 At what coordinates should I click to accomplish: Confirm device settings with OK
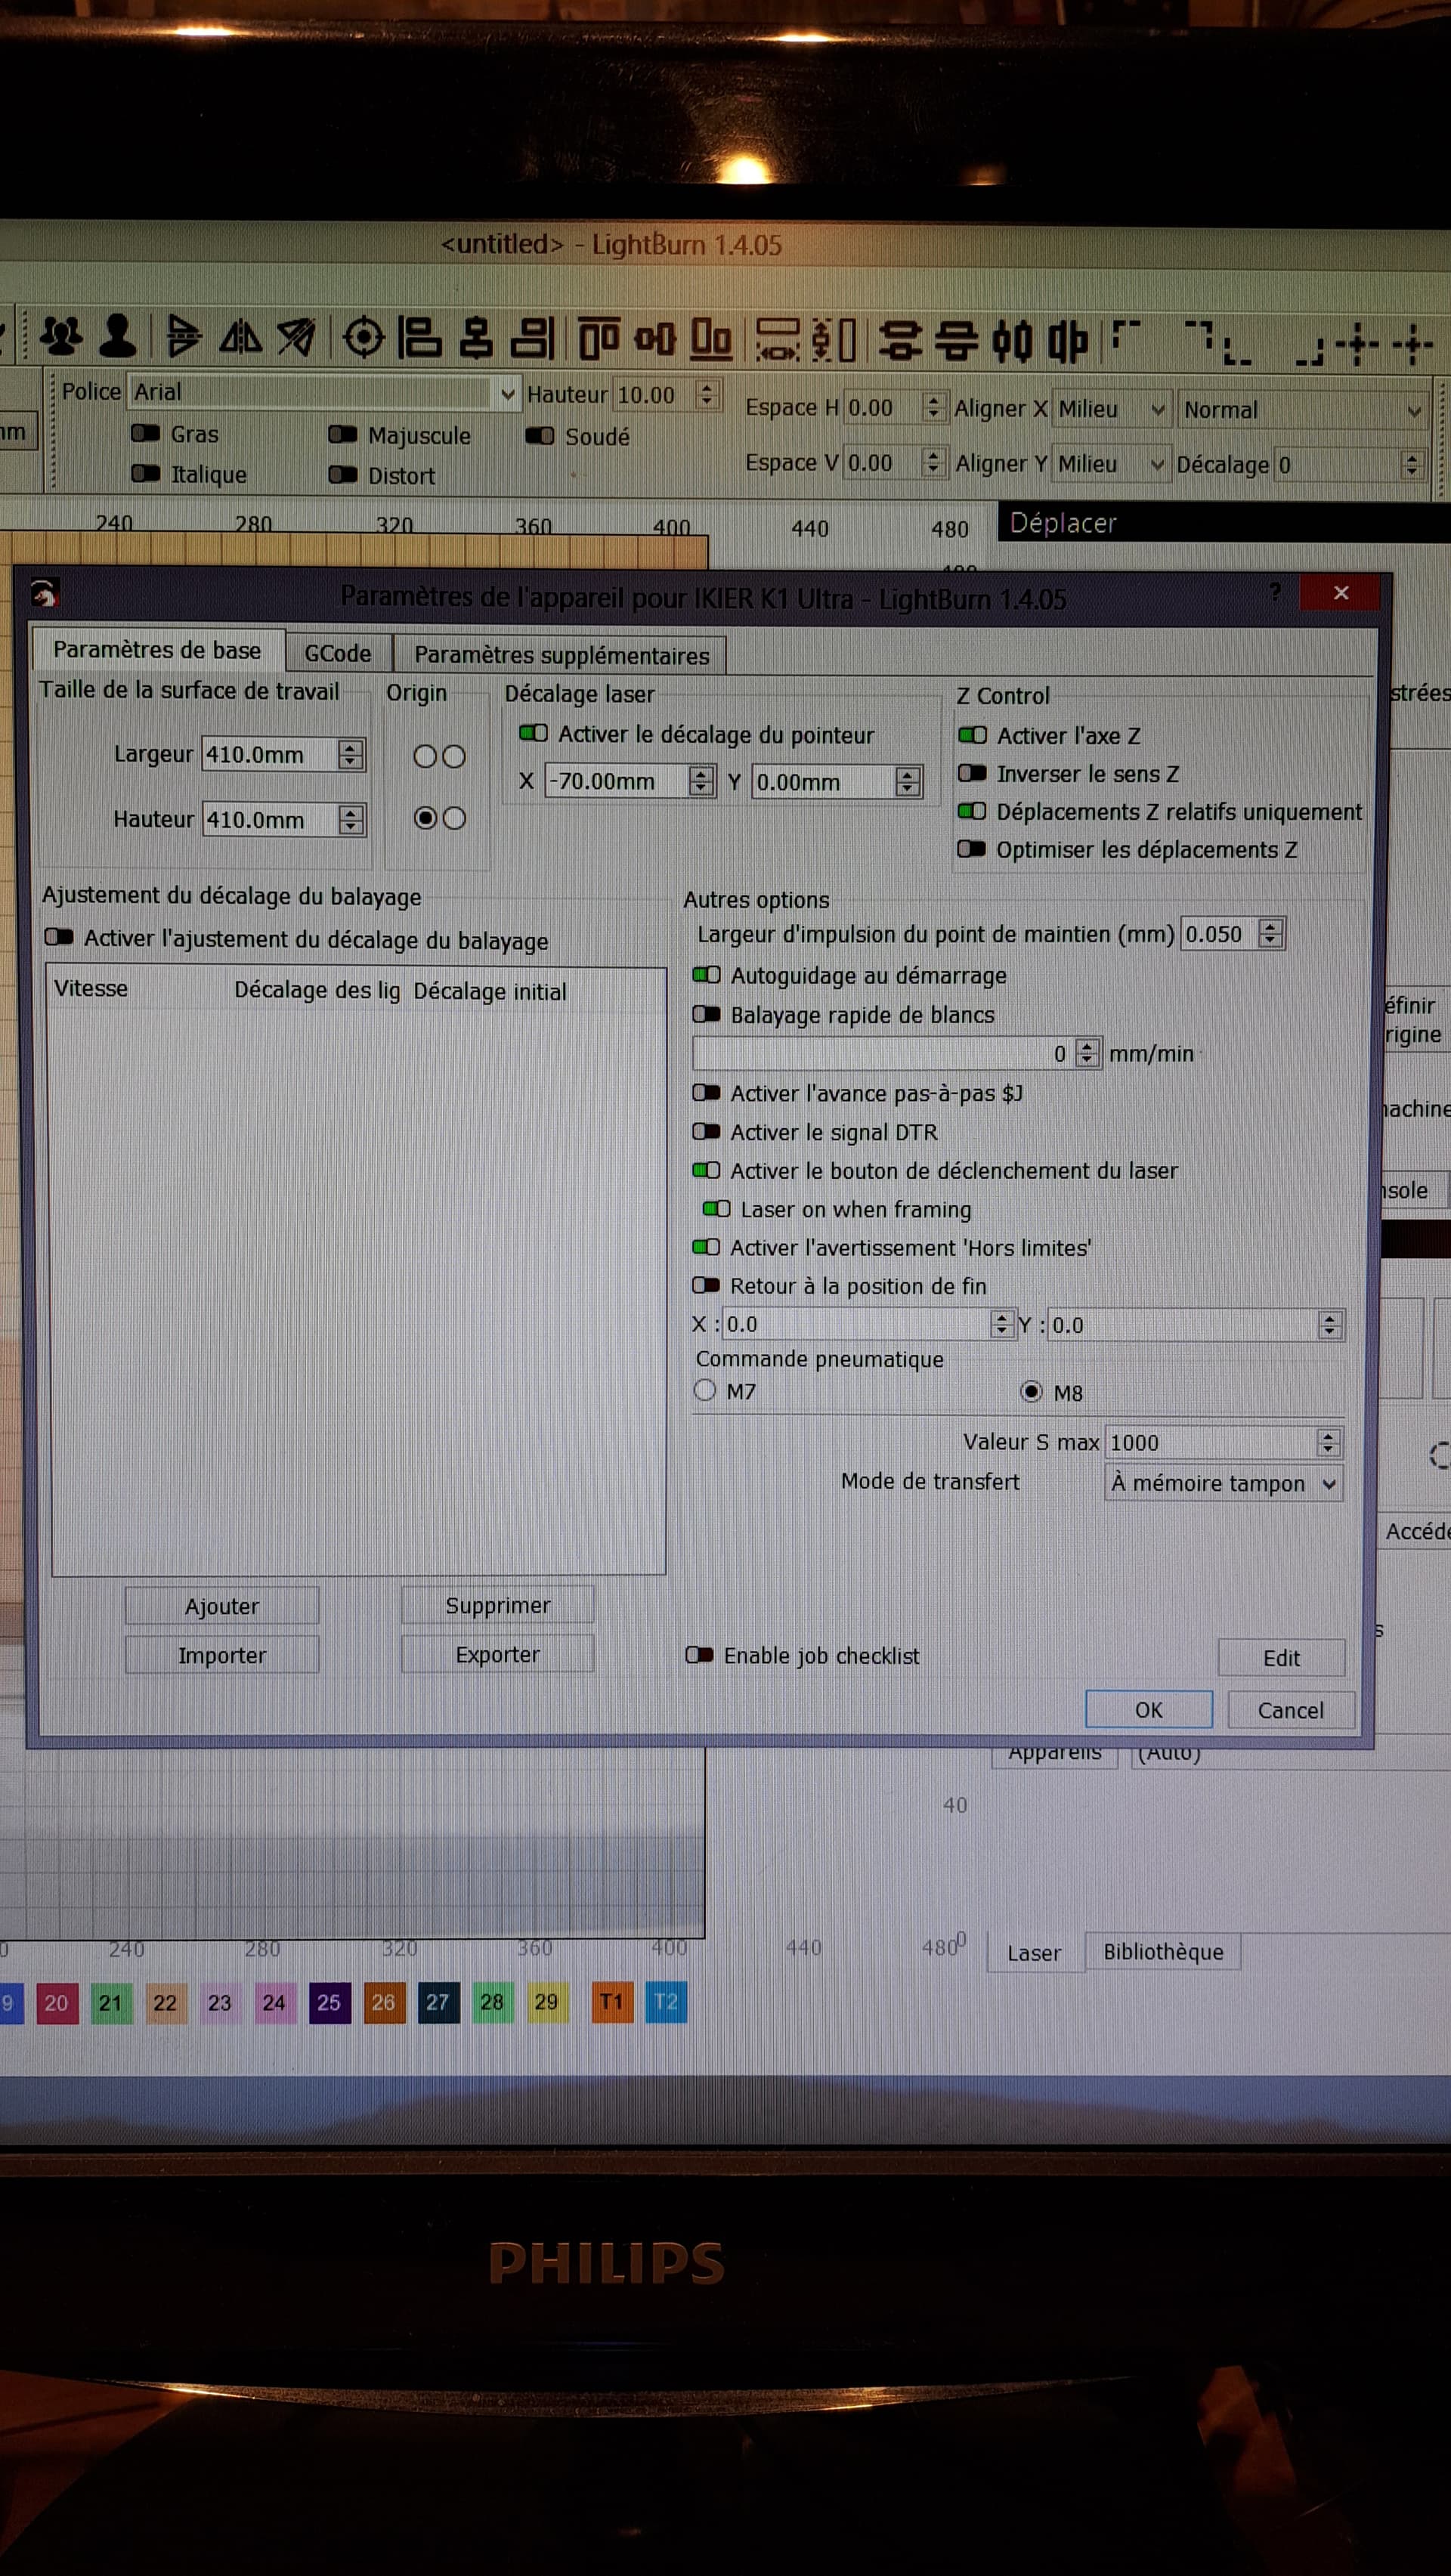[1148, 1710]
